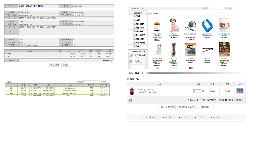Click the blue 수정 button in cart

[x=240, y=89]
